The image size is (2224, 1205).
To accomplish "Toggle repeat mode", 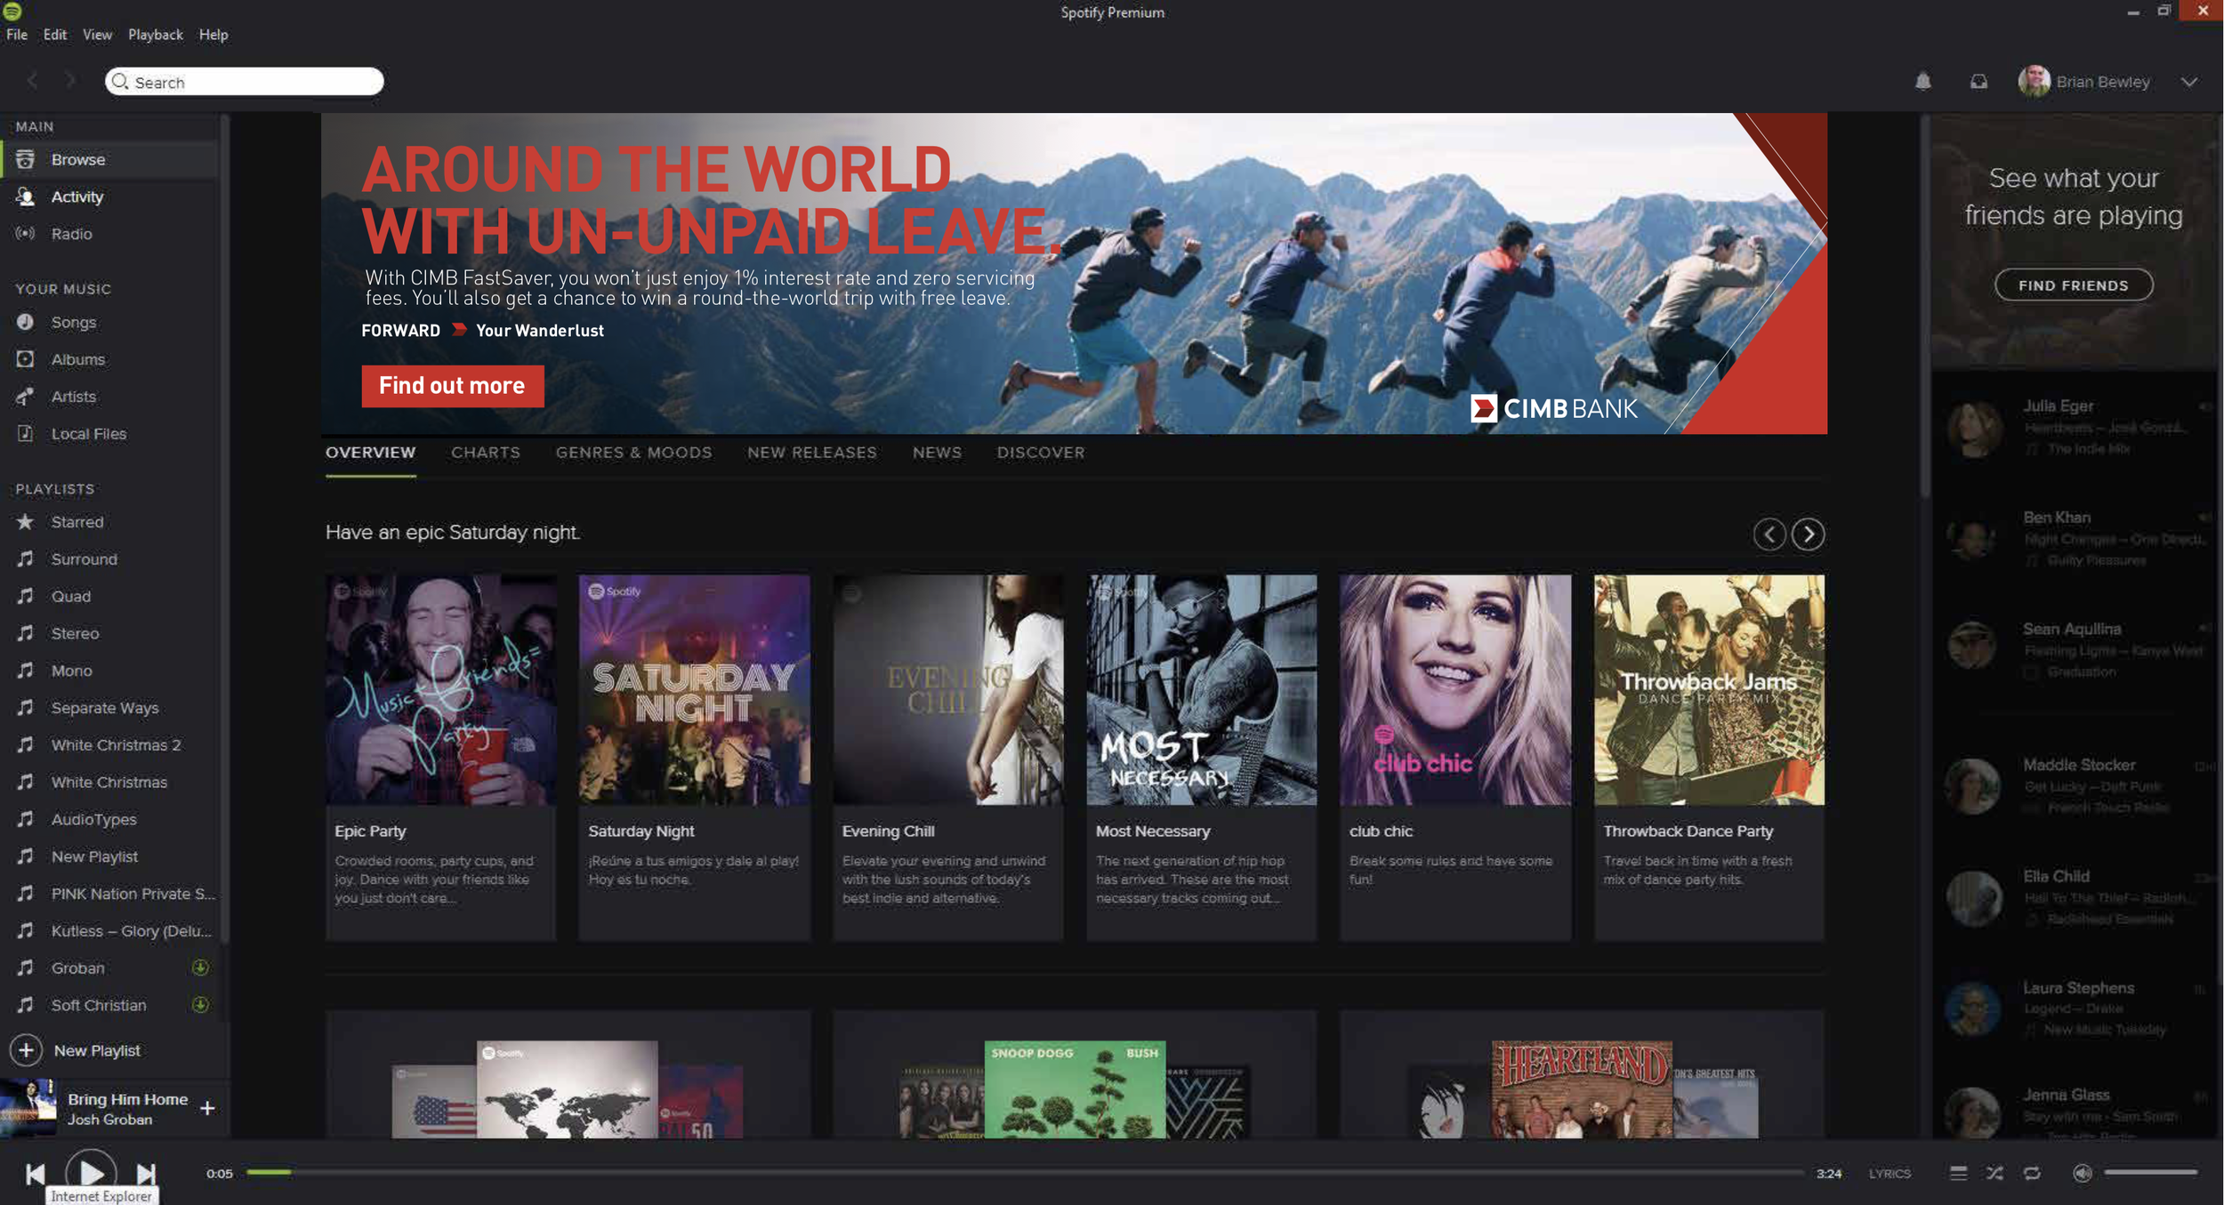I will (2032, 1173).
